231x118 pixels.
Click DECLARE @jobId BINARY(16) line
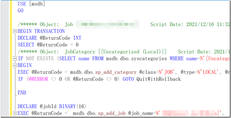tap(52, 106)
